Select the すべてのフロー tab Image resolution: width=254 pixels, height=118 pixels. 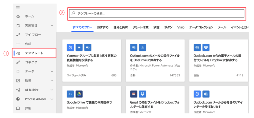[x=82, y=27]
